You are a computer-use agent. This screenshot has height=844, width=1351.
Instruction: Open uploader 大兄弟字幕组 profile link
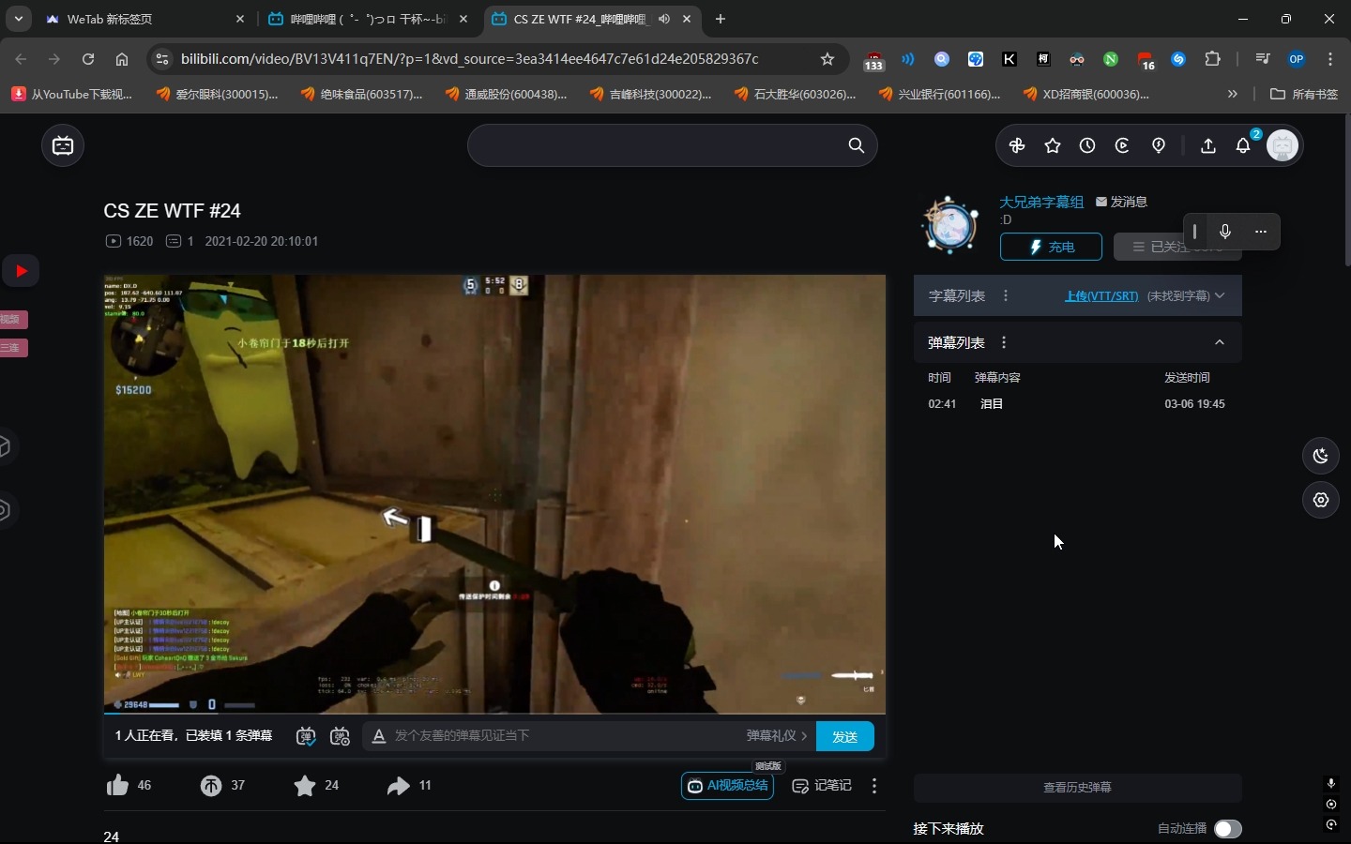[x=1041, y=202]
